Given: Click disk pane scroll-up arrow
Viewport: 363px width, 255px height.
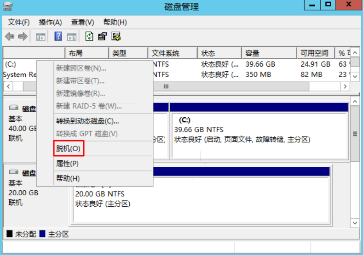Looking at the screenshot, I should 355,102.
